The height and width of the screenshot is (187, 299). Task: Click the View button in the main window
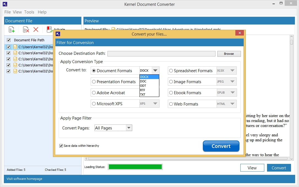click(252, 168)
